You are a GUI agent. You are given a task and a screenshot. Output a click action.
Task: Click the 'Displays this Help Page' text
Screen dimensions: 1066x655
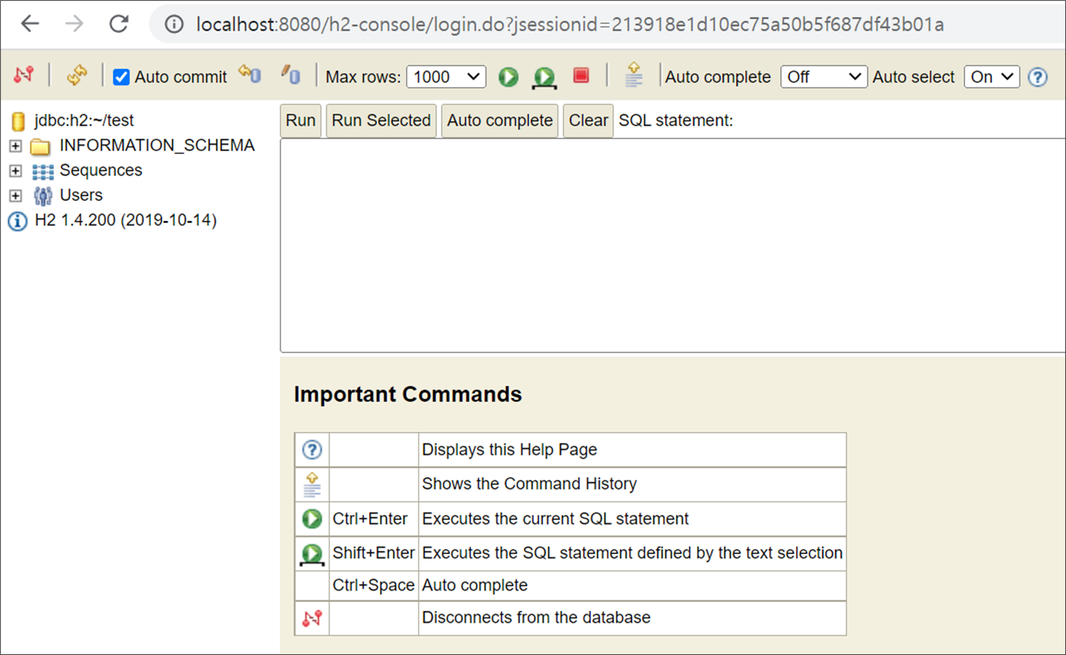point(510,450)
